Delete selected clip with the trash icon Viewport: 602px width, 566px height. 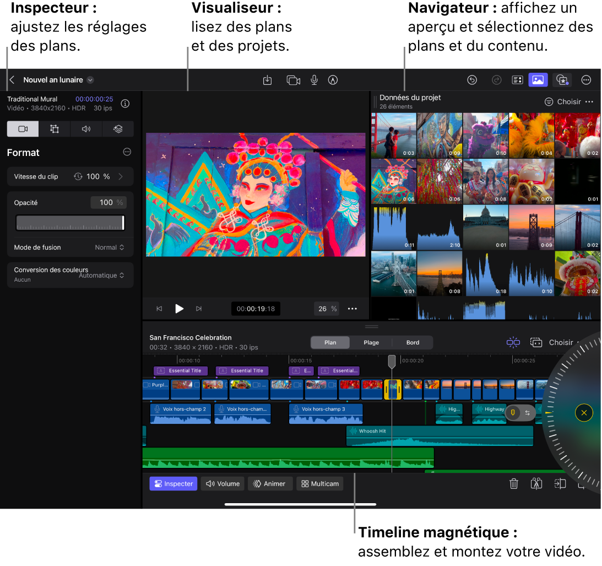coord(513,484)
